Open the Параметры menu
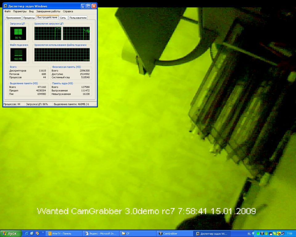 pyautogui.click(x=20, y=11)
